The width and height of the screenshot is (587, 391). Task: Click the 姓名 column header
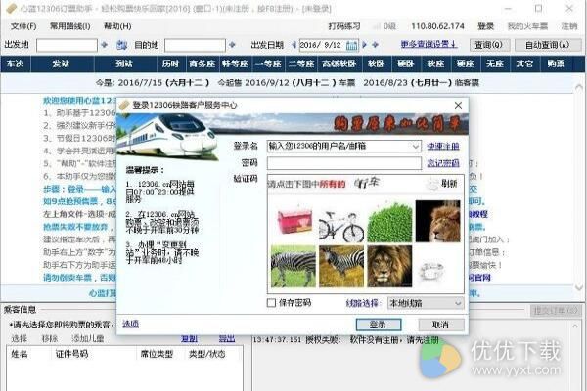[x=20, y=354]
